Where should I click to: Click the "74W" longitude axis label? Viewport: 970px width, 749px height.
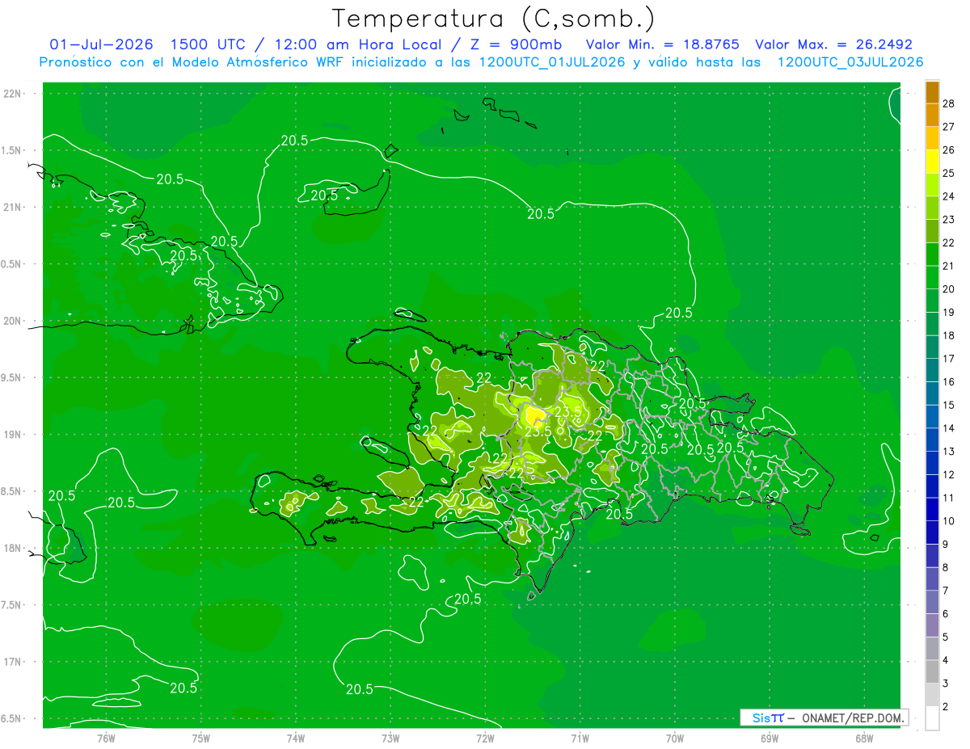(296, 738)
